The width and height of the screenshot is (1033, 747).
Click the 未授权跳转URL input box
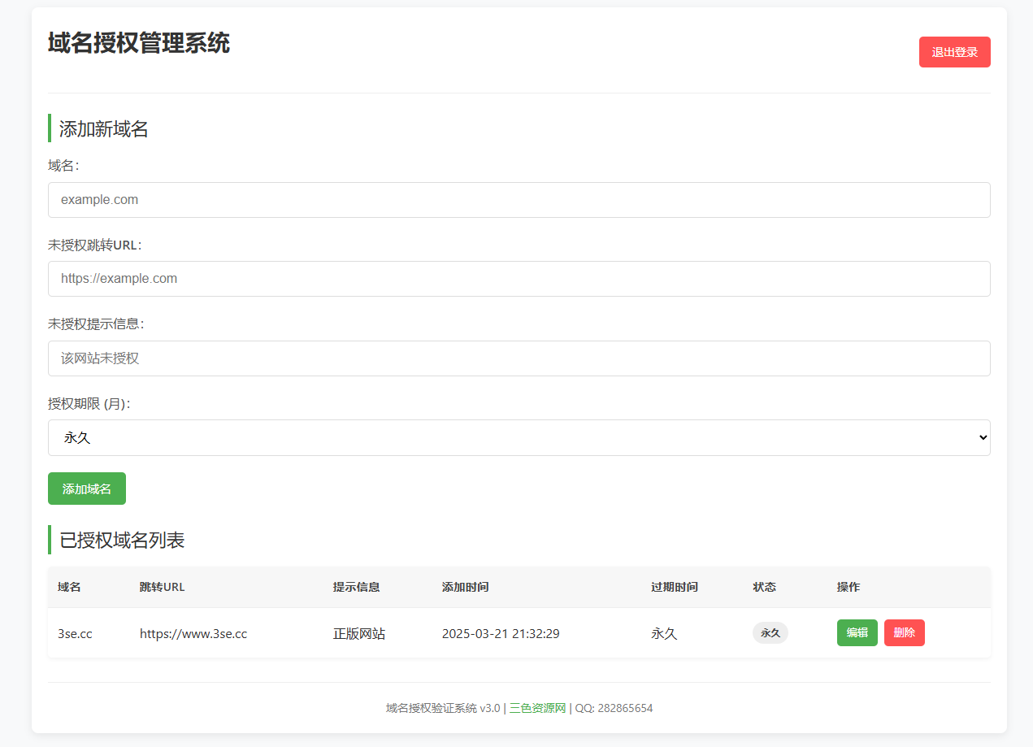[x=519, y=279]
